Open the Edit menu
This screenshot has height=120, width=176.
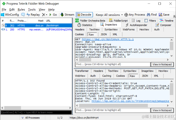coord(12,10)
